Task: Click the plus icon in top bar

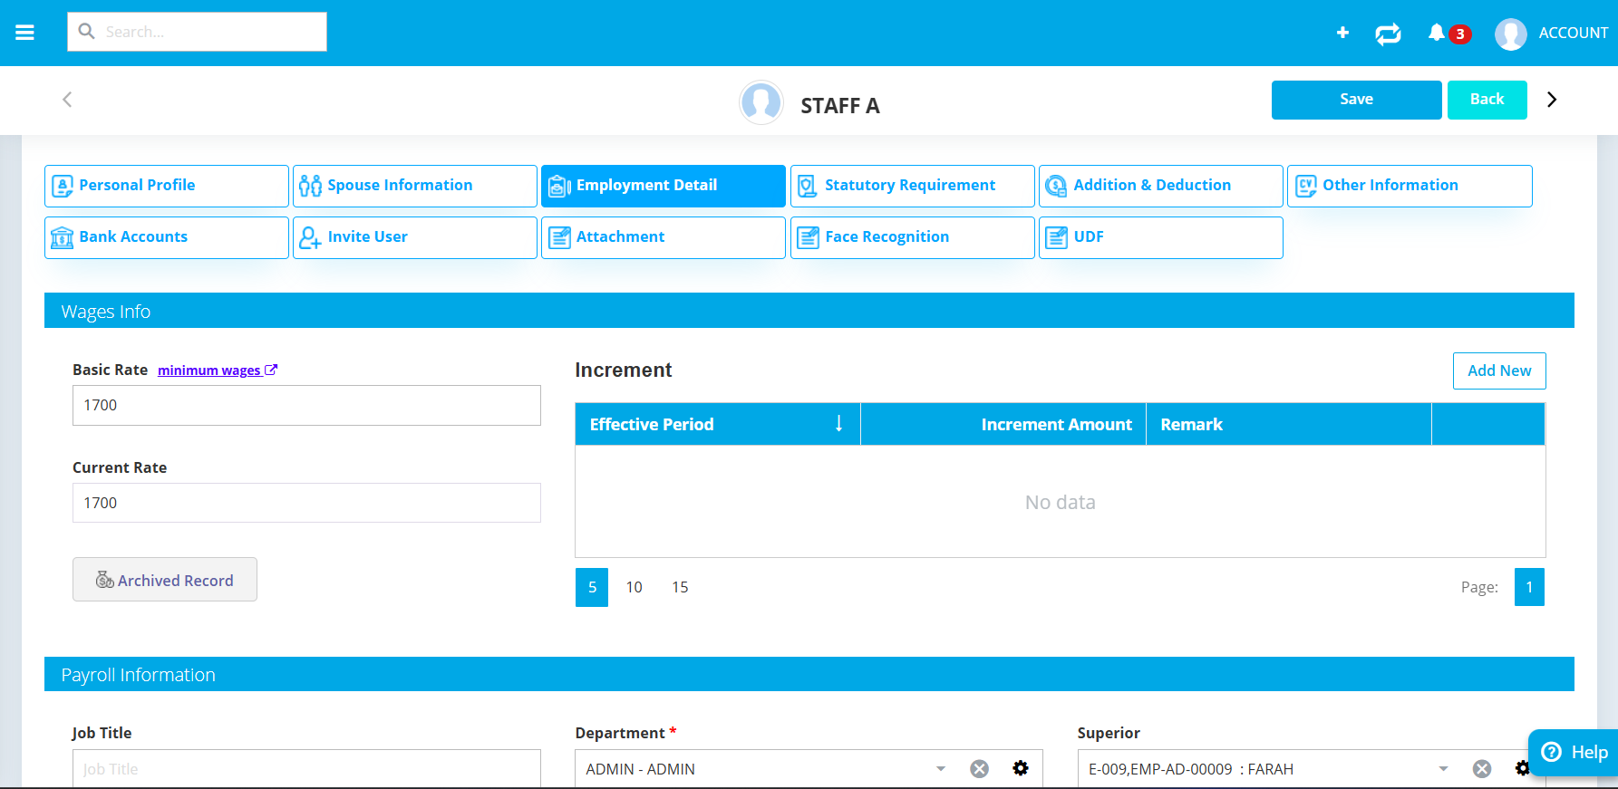Action: point(1342,33)
